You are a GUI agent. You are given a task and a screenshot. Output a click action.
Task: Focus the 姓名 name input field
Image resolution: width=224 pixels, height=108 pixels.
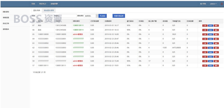(x=44, y=16)
